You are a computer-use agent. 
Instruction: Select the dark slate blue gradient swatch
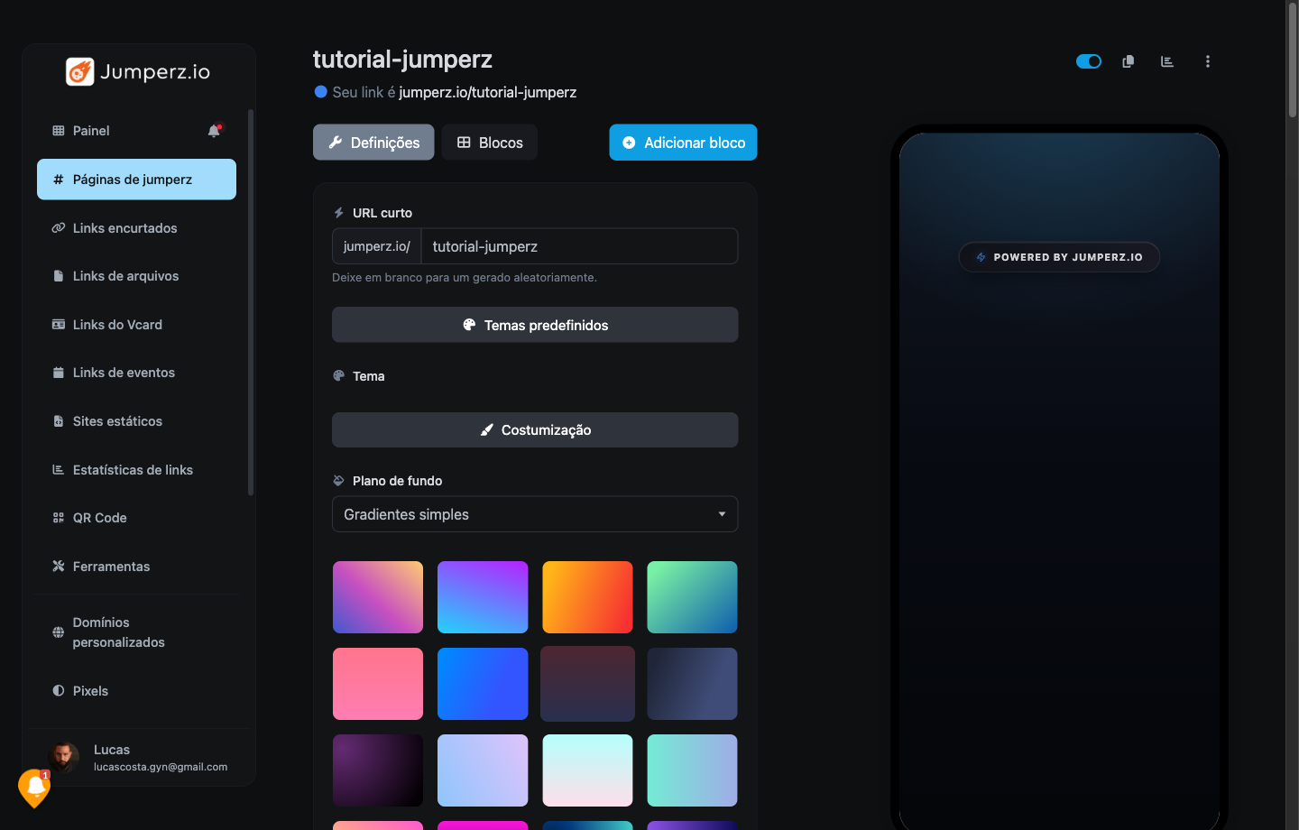pos(692,684)
